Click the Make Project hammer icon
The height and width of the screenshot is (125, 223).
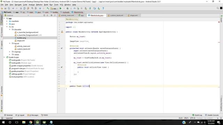(48, 8)
